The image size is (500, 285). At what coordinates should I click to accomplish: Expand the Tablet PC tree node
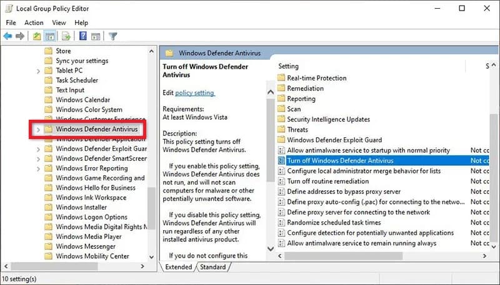38,71
